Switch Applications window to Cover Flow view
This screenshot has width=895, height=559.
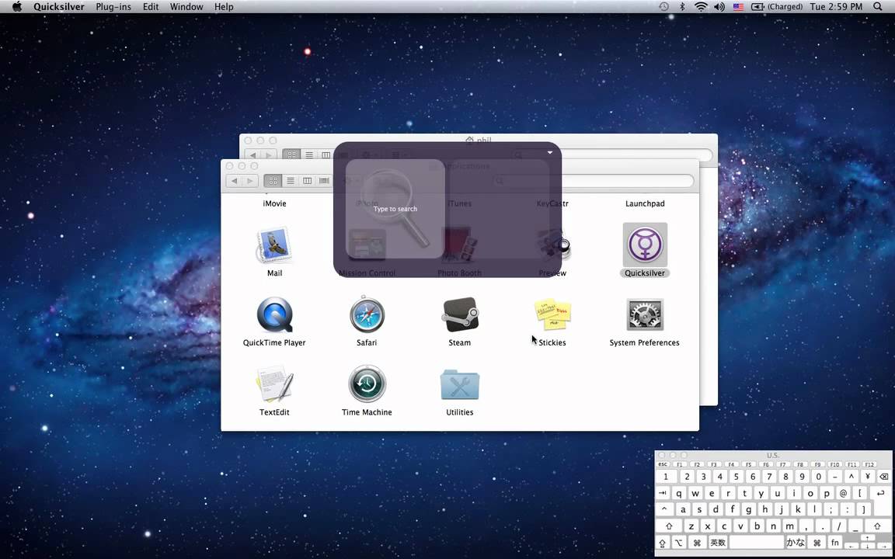324,181
